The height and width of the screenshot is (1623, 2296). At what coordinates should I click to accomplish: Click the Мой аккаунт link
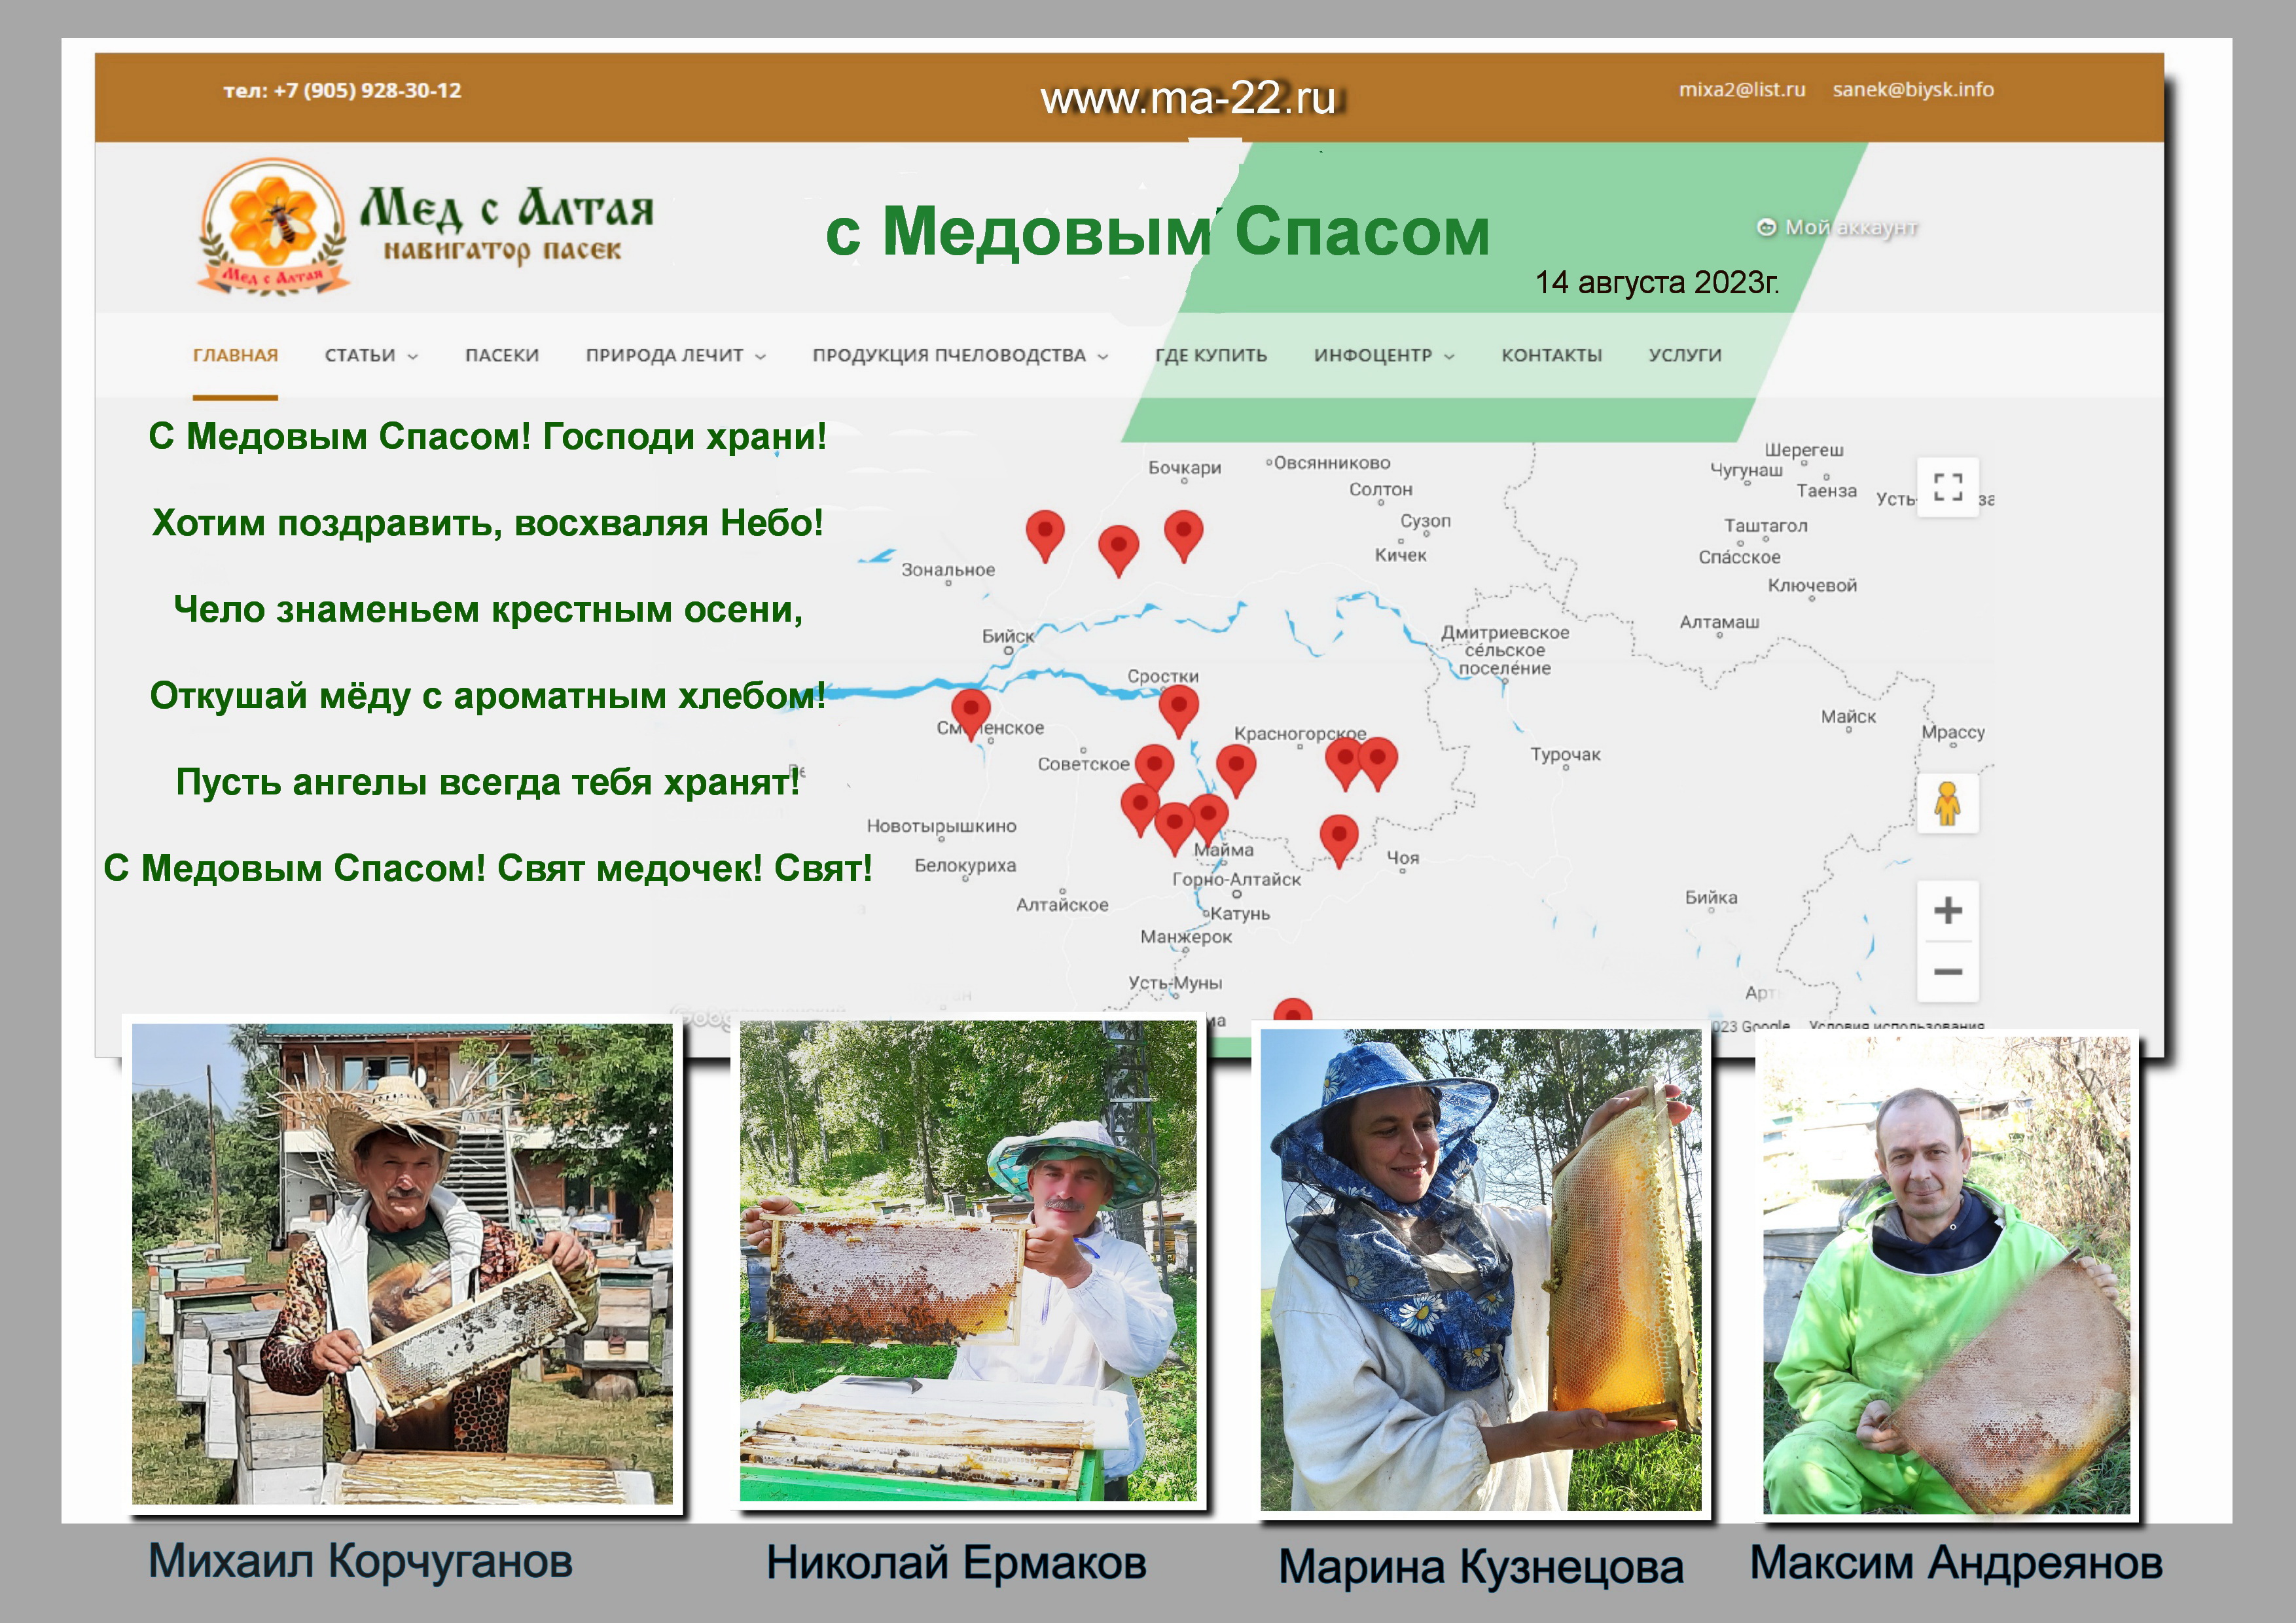(x=1838, y=227)
